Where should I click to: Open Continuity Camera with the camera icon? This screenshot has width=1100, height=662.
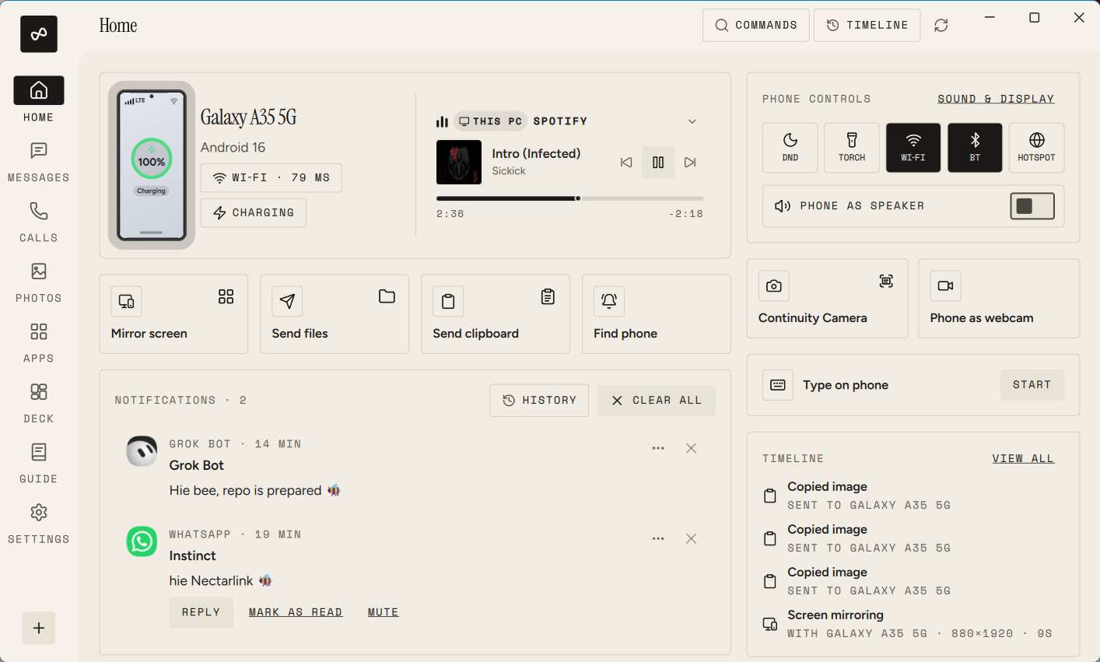click(774, 286)
